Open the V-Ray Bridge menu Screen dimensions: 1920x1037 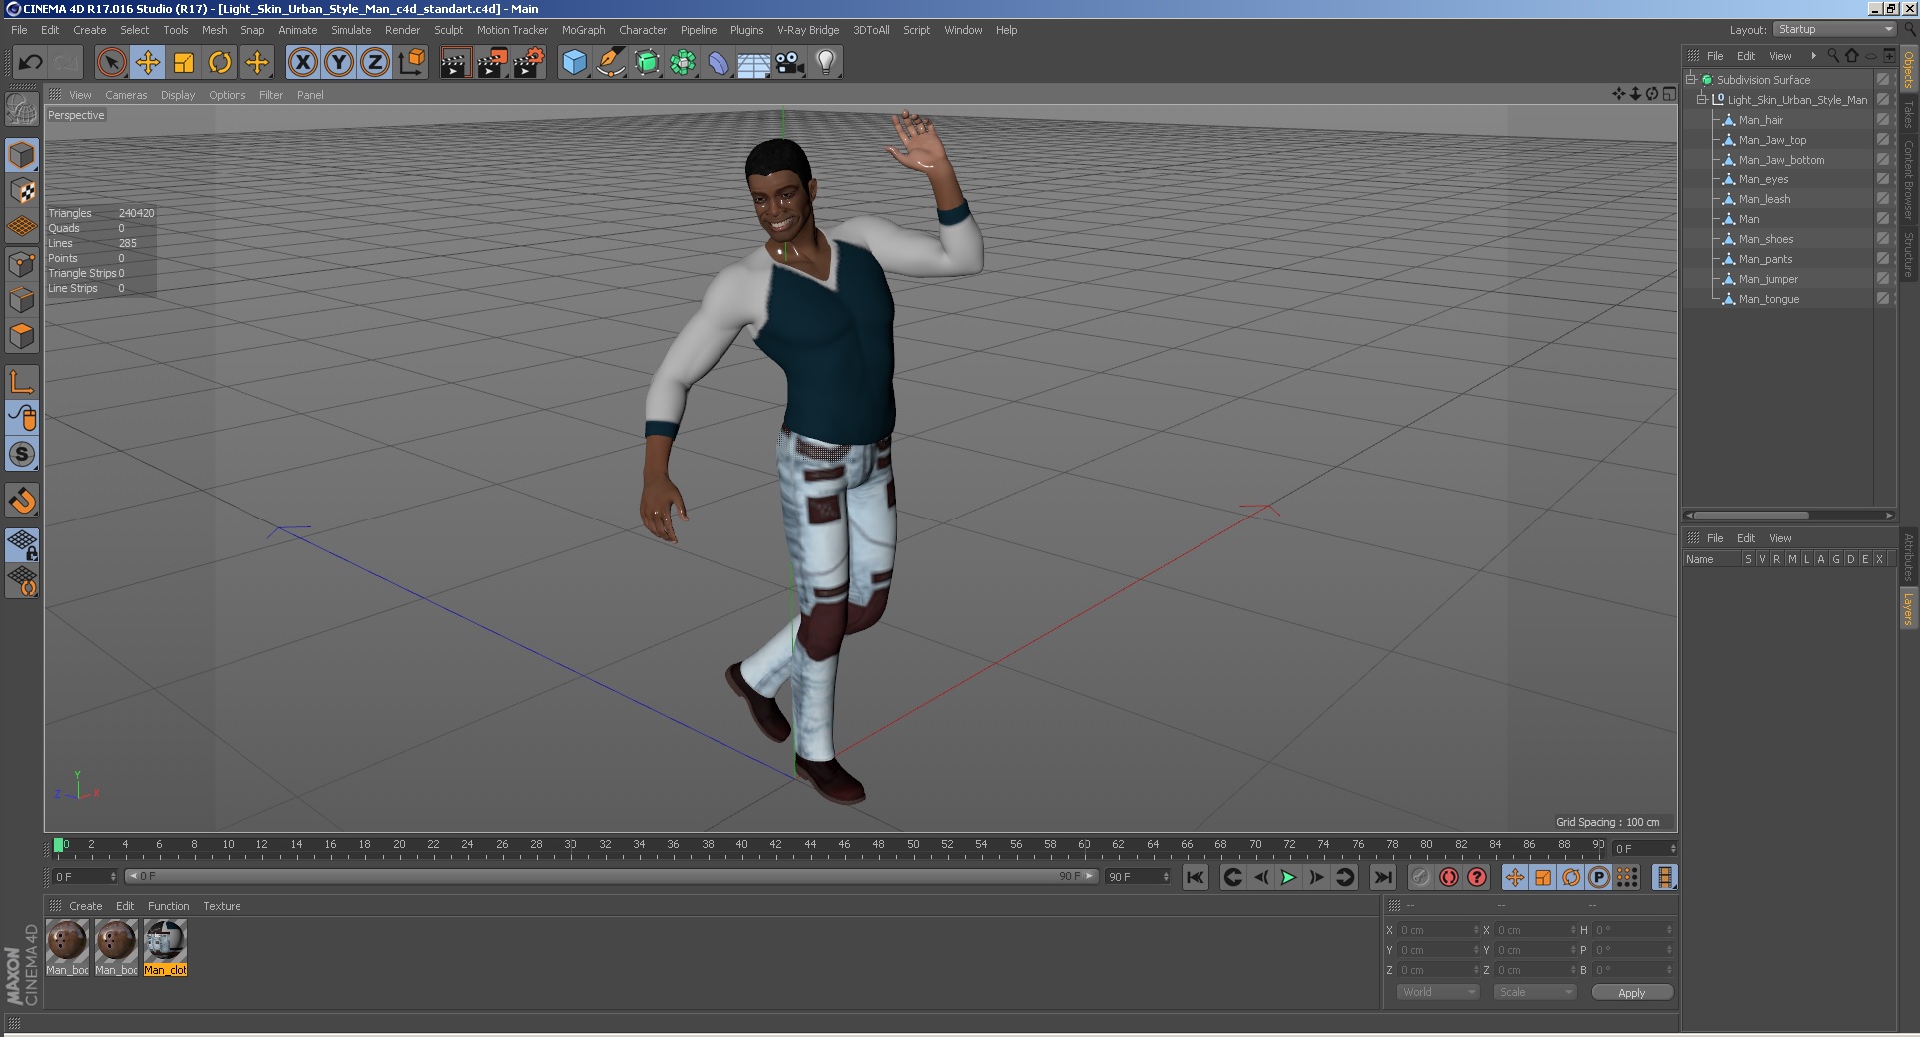point(808,30)
